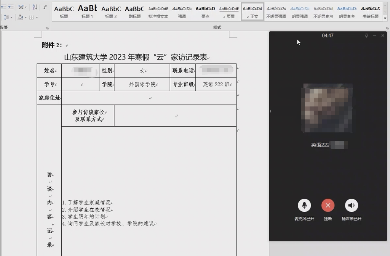
Task: Click the decrease indent icon
Action: point(3,7)
